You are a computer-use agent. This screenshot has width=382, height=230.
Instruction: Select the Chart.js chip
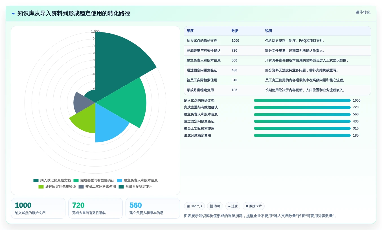coord(194,206)
